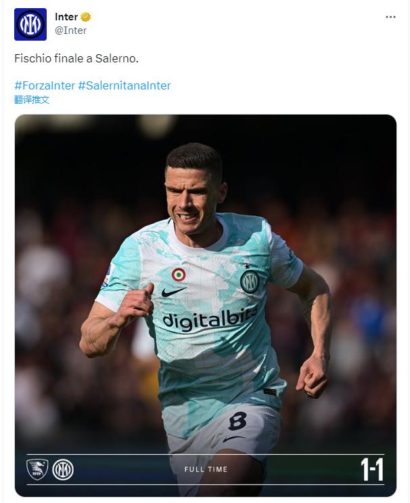Click the translate tweet link (翻译推文)

point(32,100)
